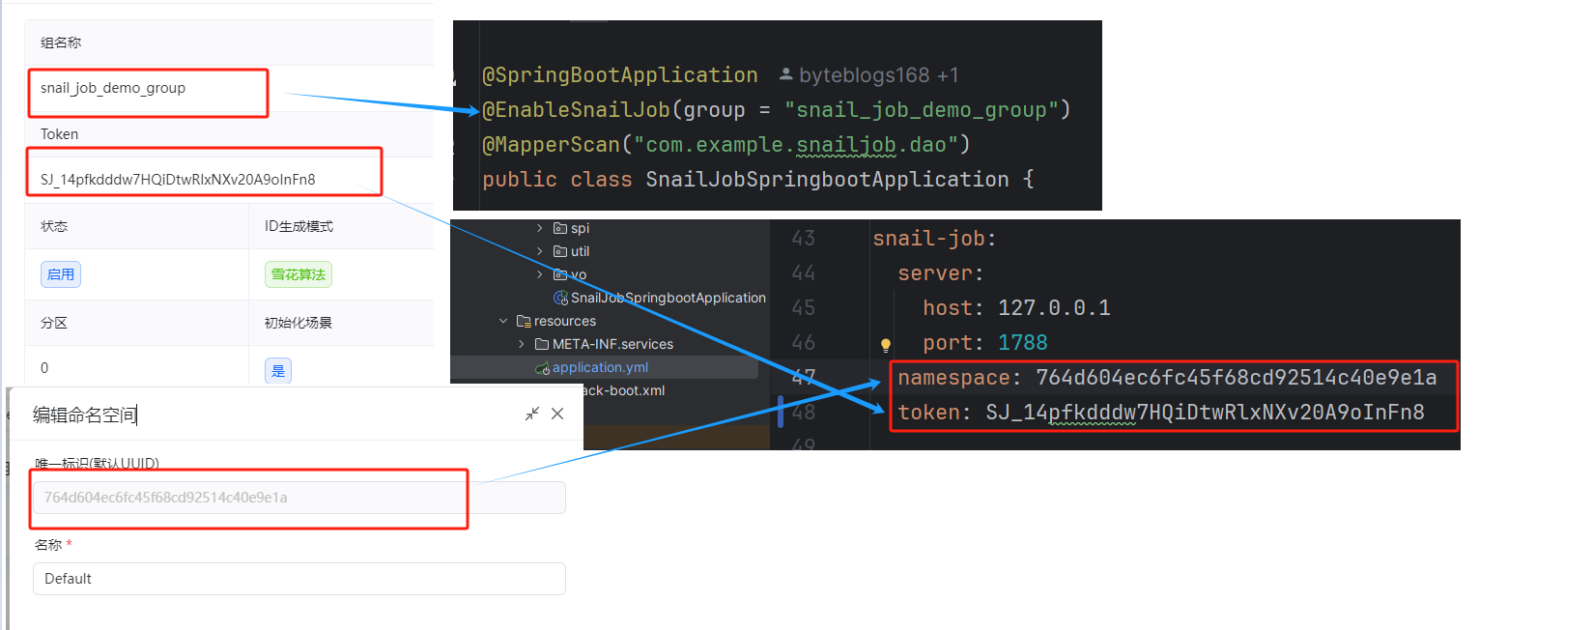Expand the spi package node
This screenshot has width=1593, height=630.
point(540,228)
